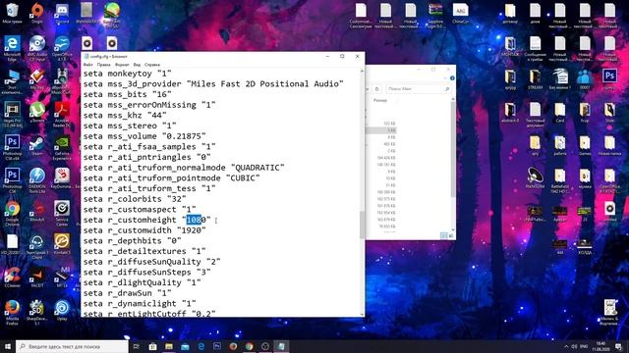Click the line seta r_drawSun "1"
629x353 pixels.
pyautogui.click(x=127, y=293)
